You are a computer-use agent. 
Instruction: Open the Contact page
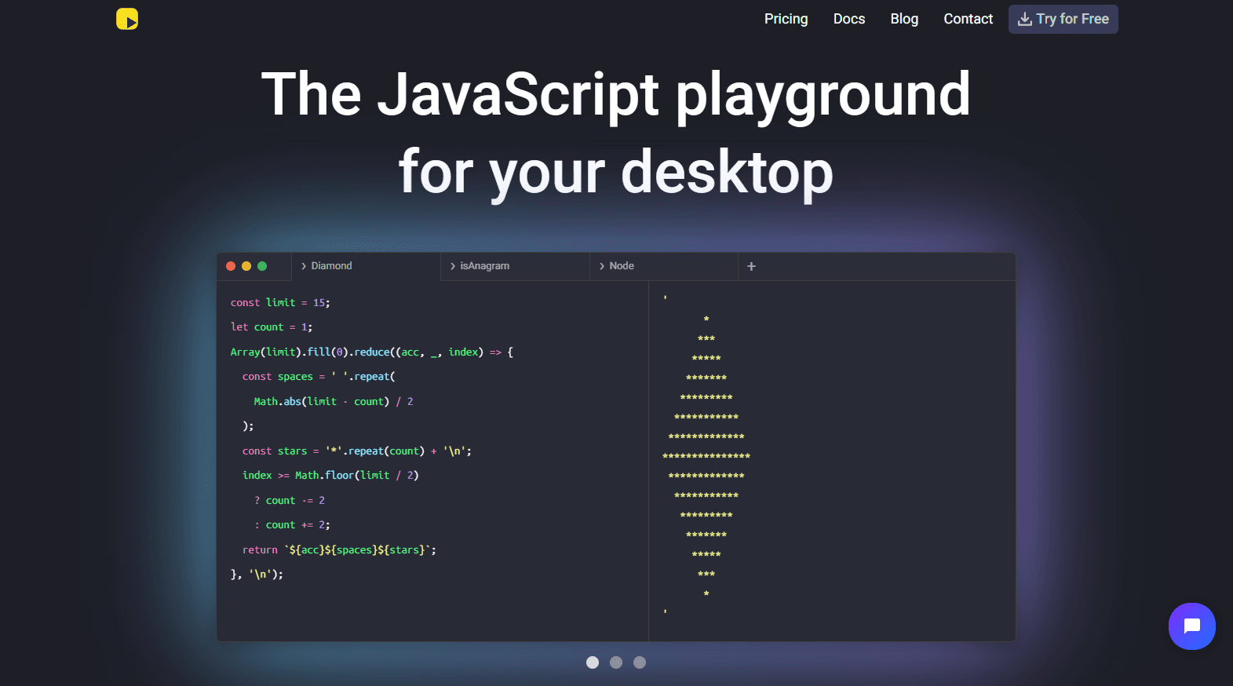[968, 19]
